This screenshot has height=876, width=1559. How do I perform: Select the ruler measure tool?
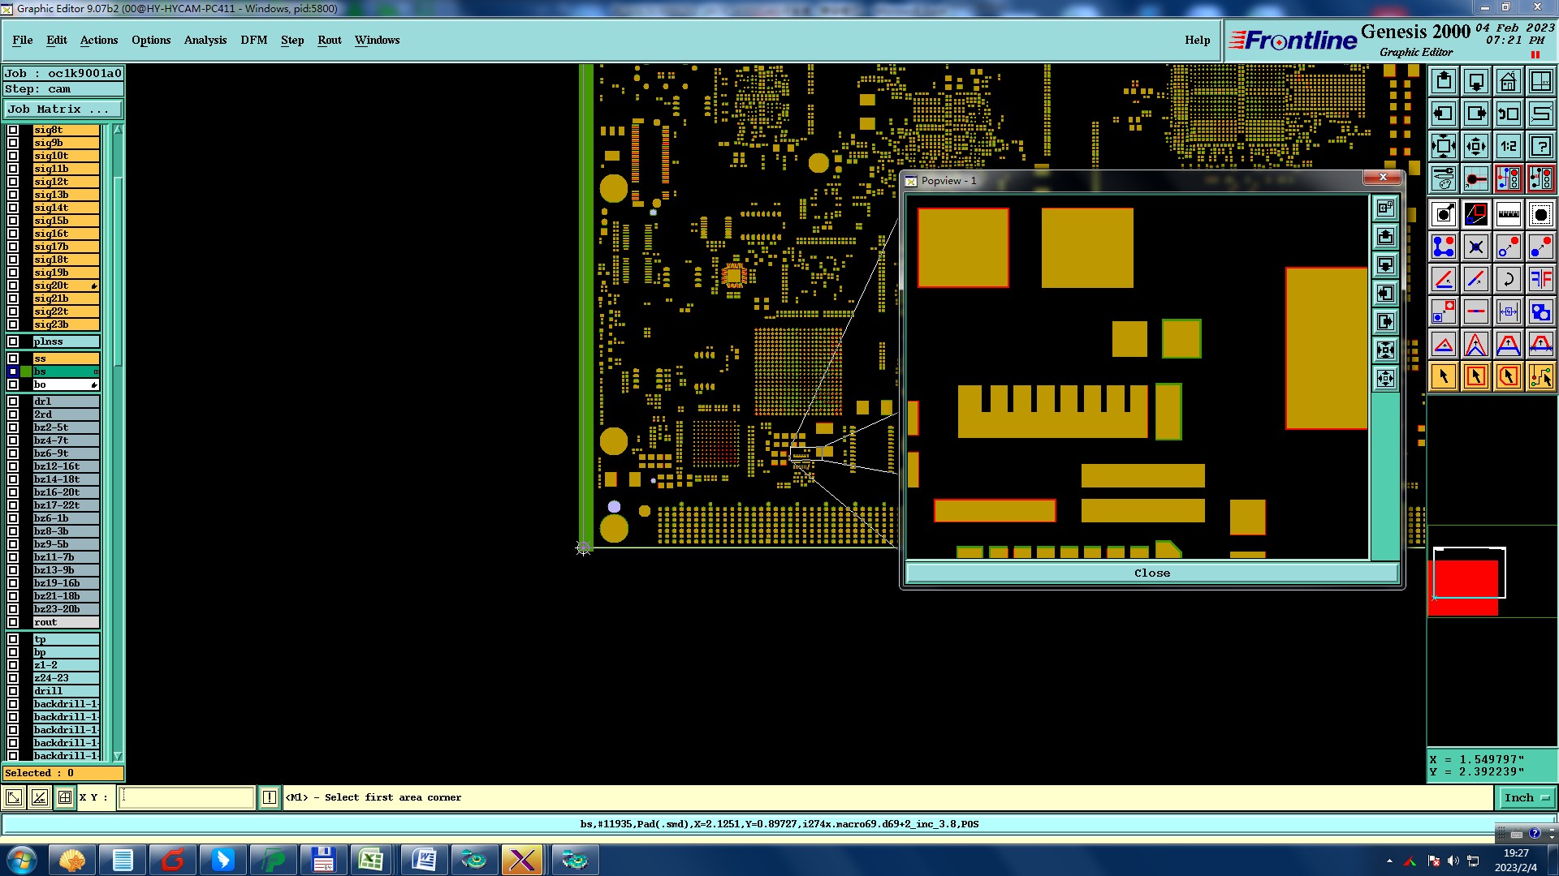coord(1508,214)
